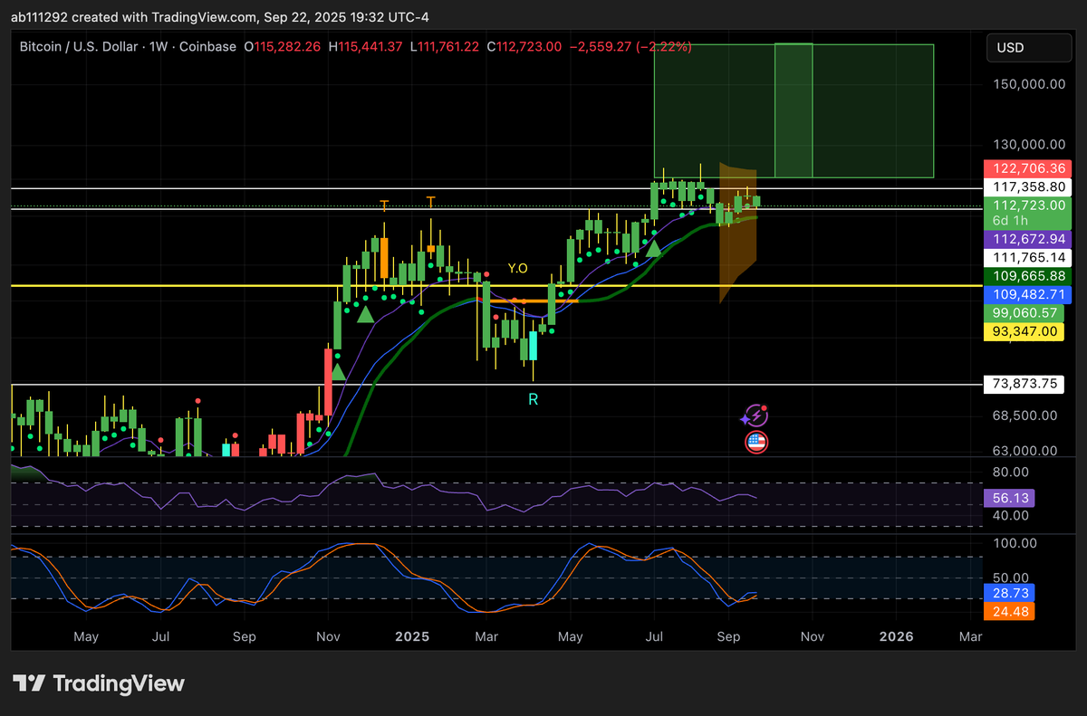This screenshot has height=716, width=1087.
Task: Click the T marker above the January candles
Action: (430, 201)
